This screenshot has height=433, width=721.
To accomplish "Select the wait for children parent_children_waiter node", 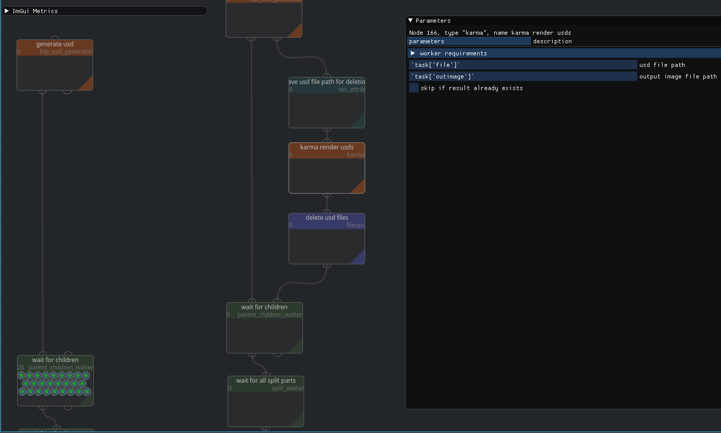I will 265,327.
